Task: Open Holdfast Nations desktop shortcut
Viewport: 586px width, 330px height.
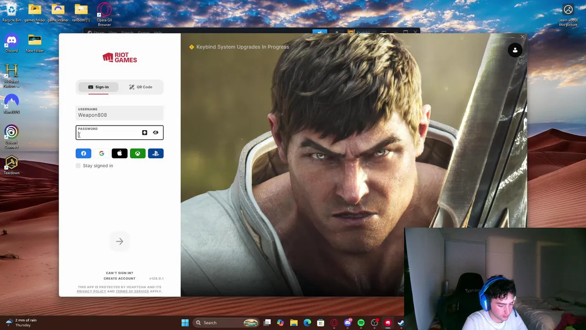Action: (x=11, y=76)
